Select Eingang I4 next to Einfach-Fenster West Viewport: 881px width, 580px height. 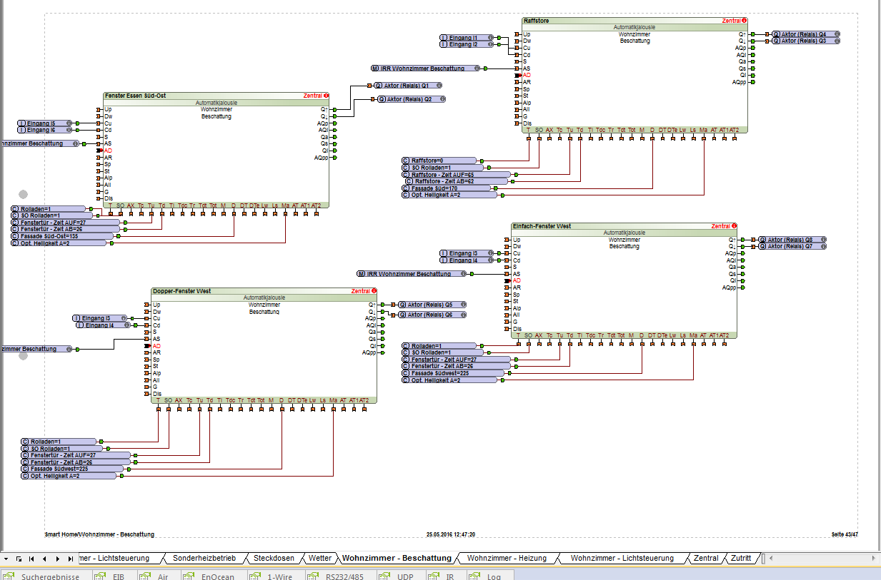(467, 260)
